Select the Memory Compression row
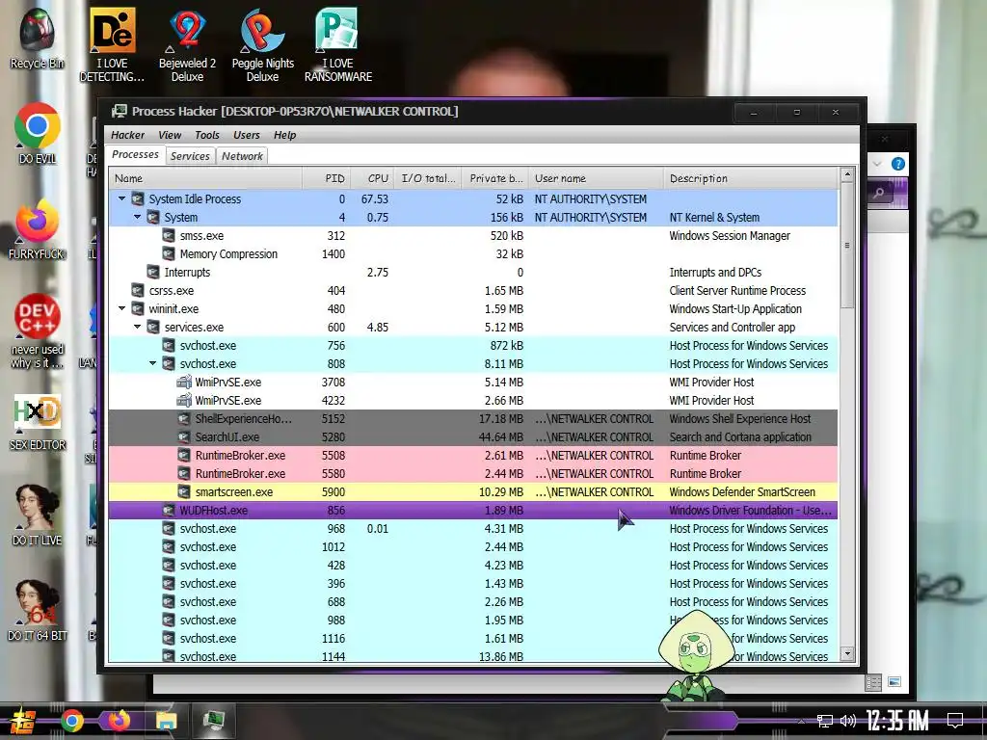The width and height of the screenshot is (987, 740). coord(473,253)
